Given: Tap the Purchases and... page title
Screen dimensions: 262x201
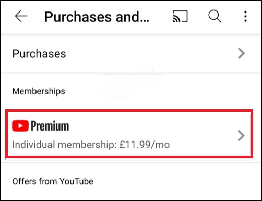Looking at the screenshot, I should [97, 17].
